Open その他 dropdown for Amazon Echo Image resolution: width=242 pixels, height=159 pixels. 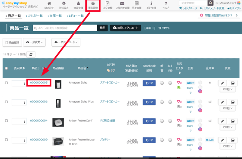click(x=227, y=89)
